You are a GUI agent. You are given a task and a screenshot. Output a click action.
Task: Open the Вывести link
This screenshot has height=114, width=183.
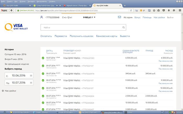pos(125,36)
